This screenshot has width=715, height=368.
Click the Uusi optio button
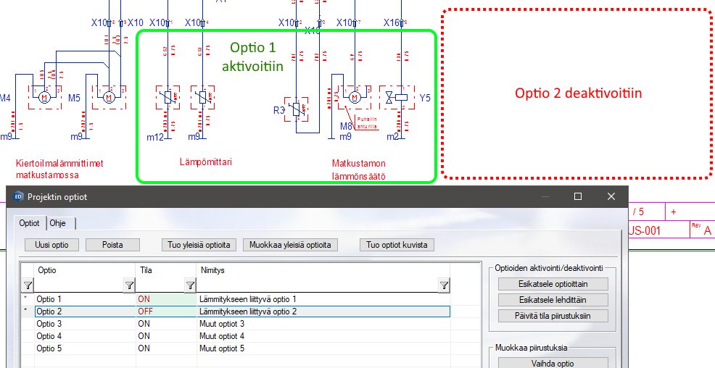(x=51, y=245)
